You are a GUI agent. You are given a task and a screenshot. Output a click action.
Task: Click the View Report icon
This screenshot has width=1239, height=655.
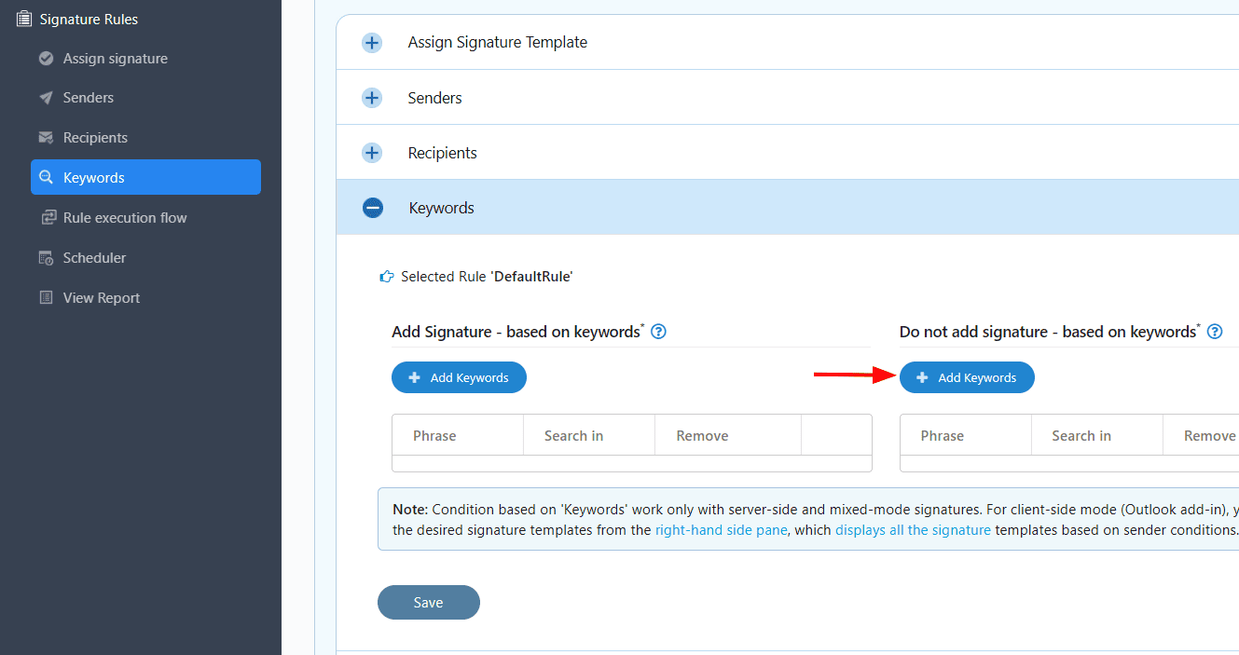coord(46,298)
